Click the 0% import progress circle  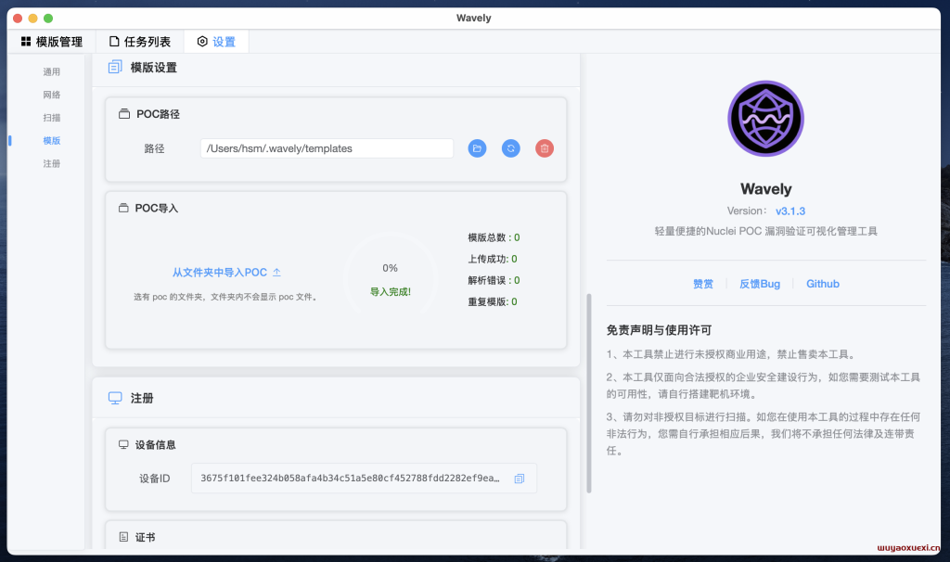391,278
